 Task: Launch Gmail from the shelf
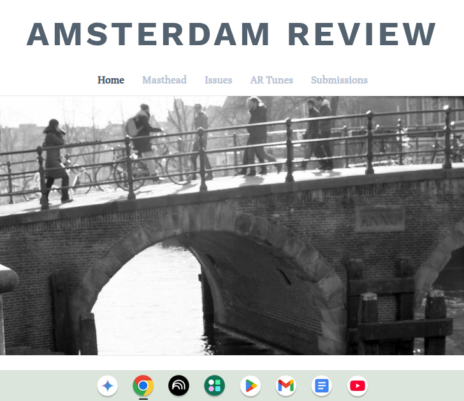click(x=286, y=386)
